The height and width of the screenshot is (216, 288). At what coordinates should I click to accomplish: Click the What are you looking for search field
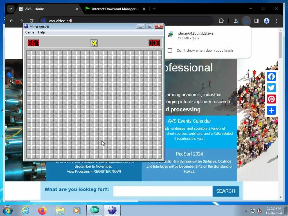tap(163, 191)
